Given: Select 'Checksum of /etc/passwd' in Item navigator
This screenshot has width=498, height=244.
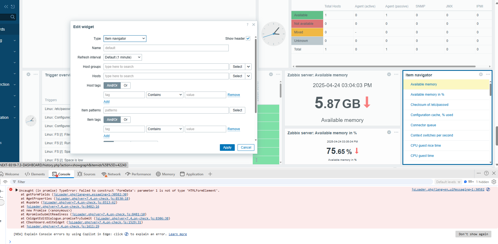Looking at the screenshot, I should point(430,105).
